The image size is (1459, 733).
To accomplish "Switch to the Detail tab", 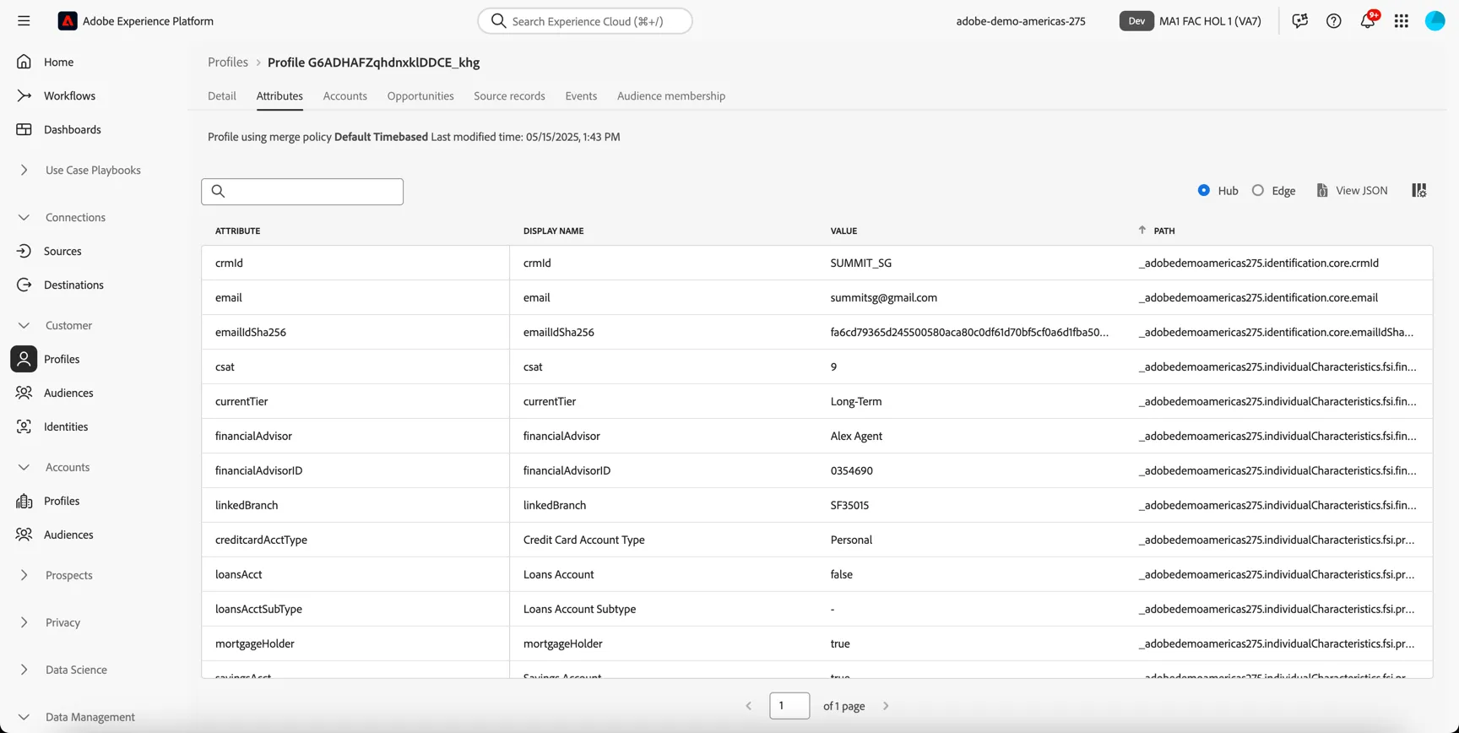I will (x=222, y=96).
